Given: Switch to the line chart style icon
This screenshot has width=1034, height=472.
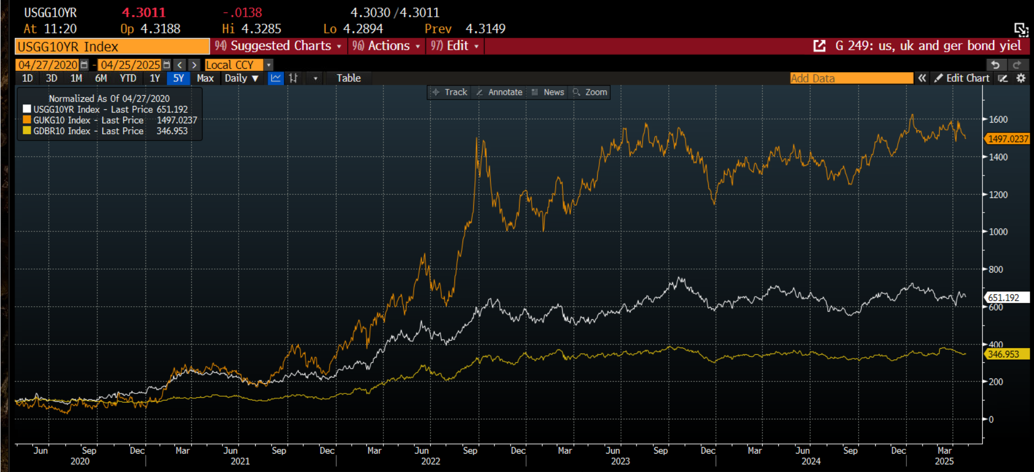Looking at the screenshot, I should (x=276, y=78).
